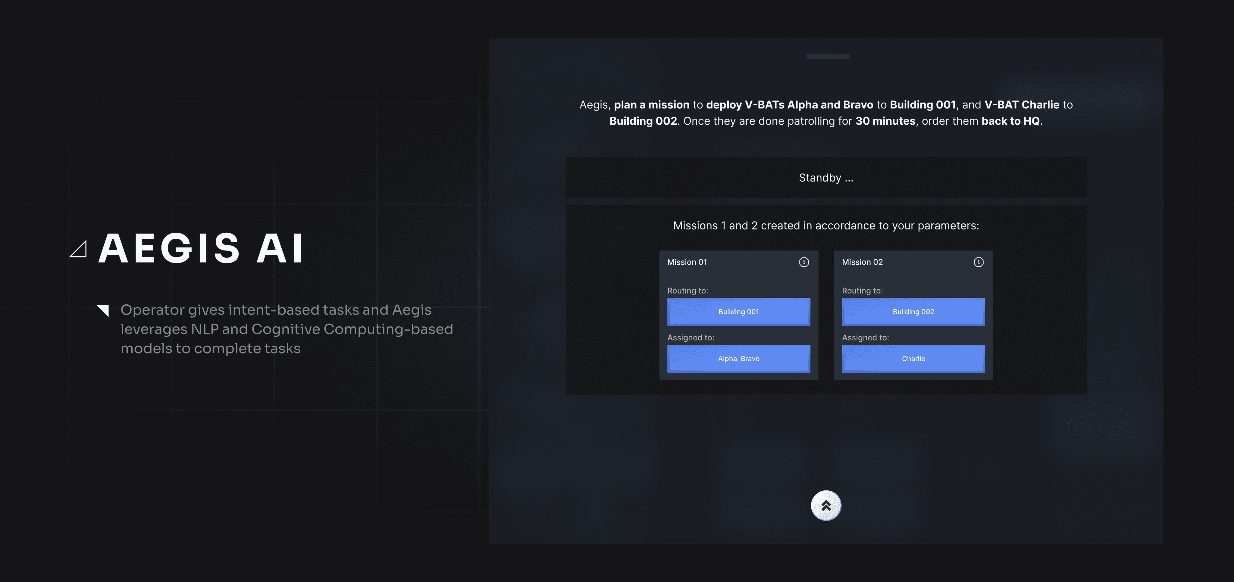Click the Standby ... status bar
Screen dimensions: 1234x582
coord(826,178)
